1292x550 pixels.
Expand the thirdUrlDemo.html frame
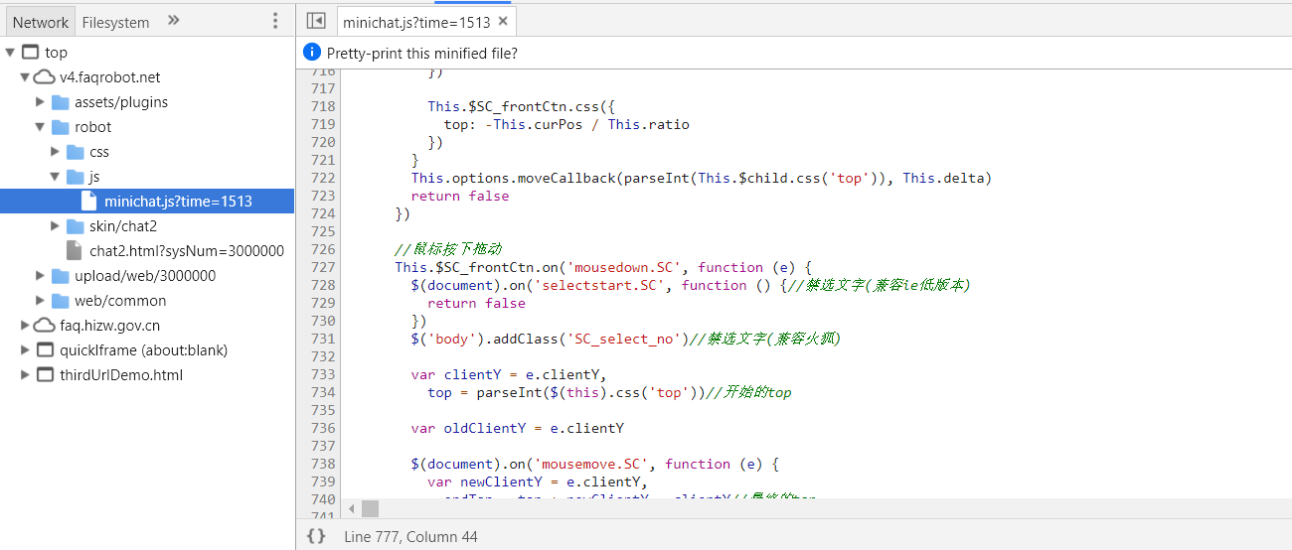(x=26, y=374)
